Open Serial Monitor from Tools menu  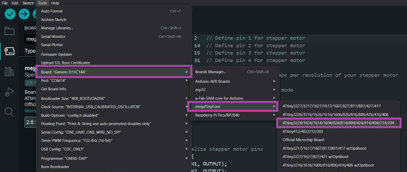(53, 37)
